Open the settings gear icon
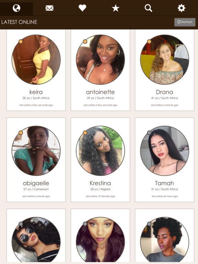 click(x=181, y=8)
